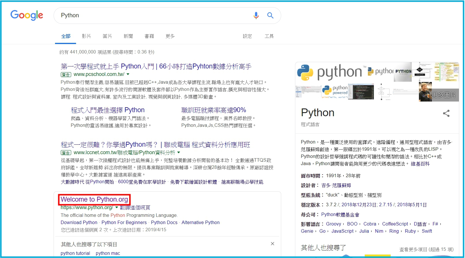465x258 pixels.
Task: Click the BOO language link
Action: pos(352,224)
